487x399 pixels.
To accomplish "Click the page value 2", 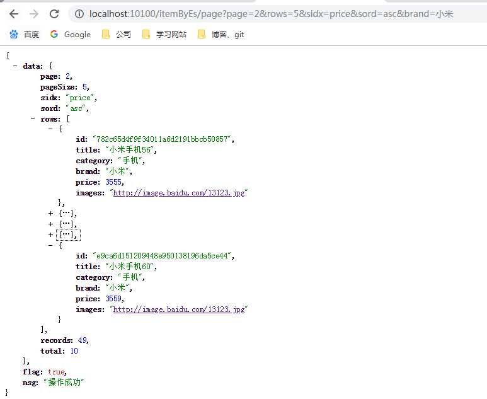I will [x=67, y=76].
